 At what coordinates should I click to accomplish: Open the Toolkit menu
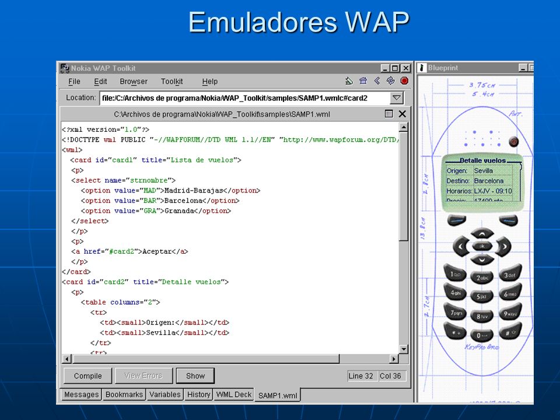171,82
